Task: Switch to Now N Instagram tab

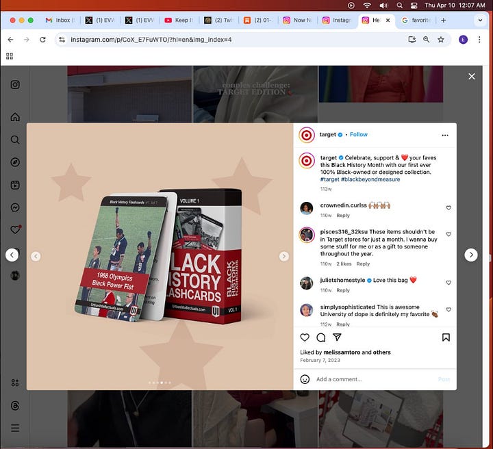Action: click(297, 20)
